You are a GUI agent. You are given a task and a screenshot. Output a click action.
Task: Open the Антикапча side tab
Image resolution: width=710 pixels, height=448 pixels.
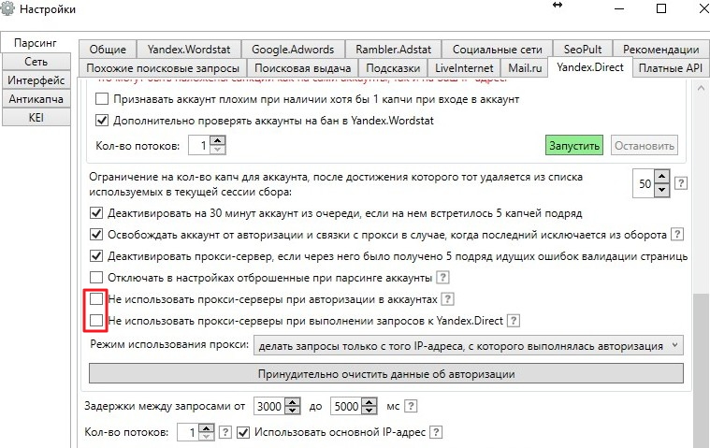tap(36, 98)
